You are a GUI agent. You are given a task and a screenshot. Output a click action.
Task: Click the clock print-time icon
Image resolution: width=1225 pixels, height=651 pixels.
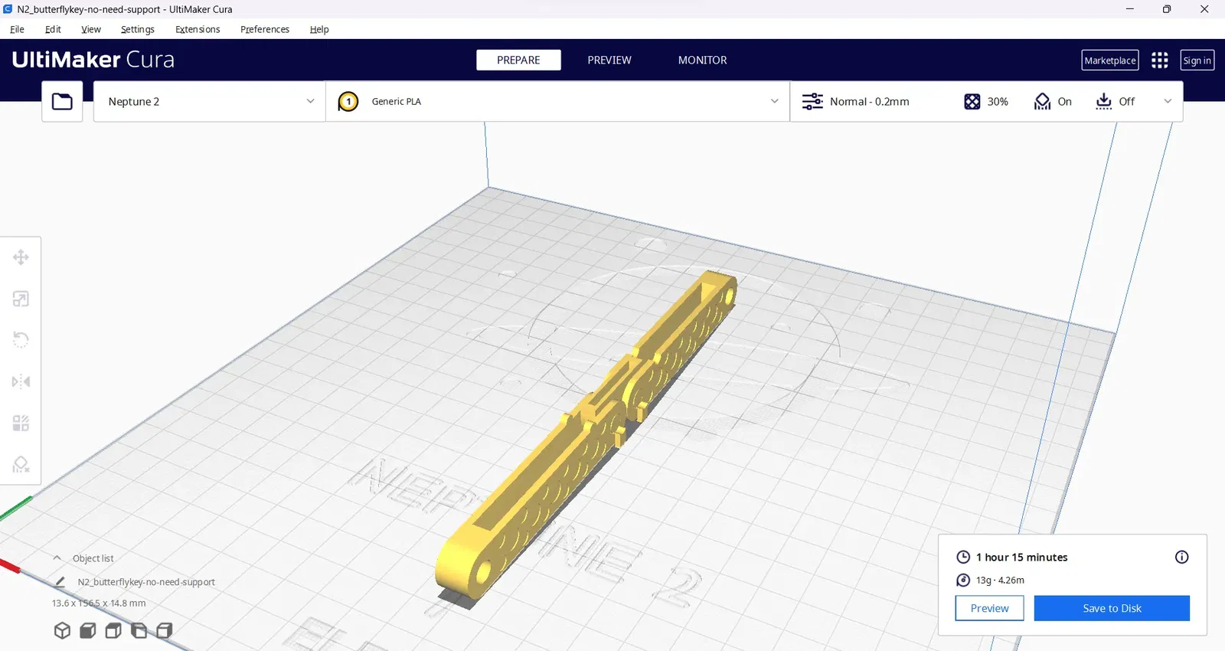tap(963, 557)
